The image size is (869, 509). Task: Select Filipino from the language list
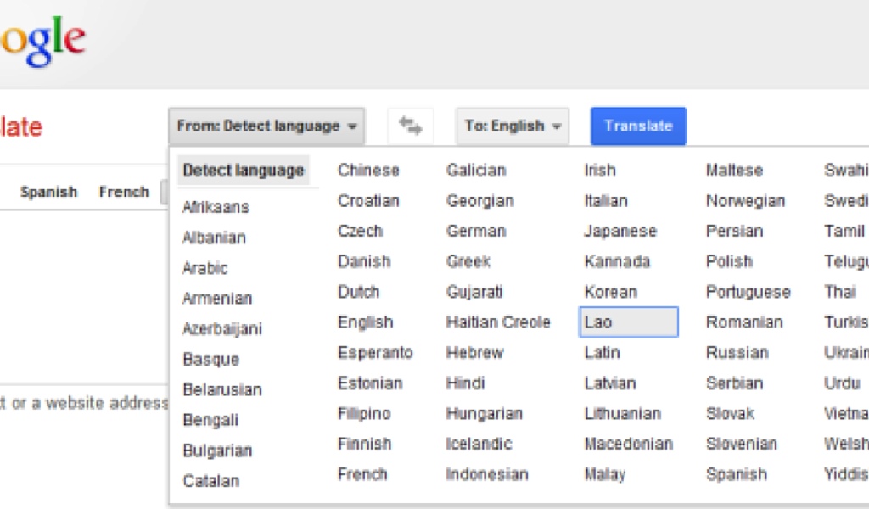364,414
